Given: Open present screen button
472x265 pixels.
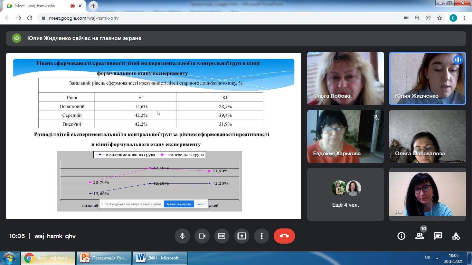Looking at the screenshot, I should point(242,236).
